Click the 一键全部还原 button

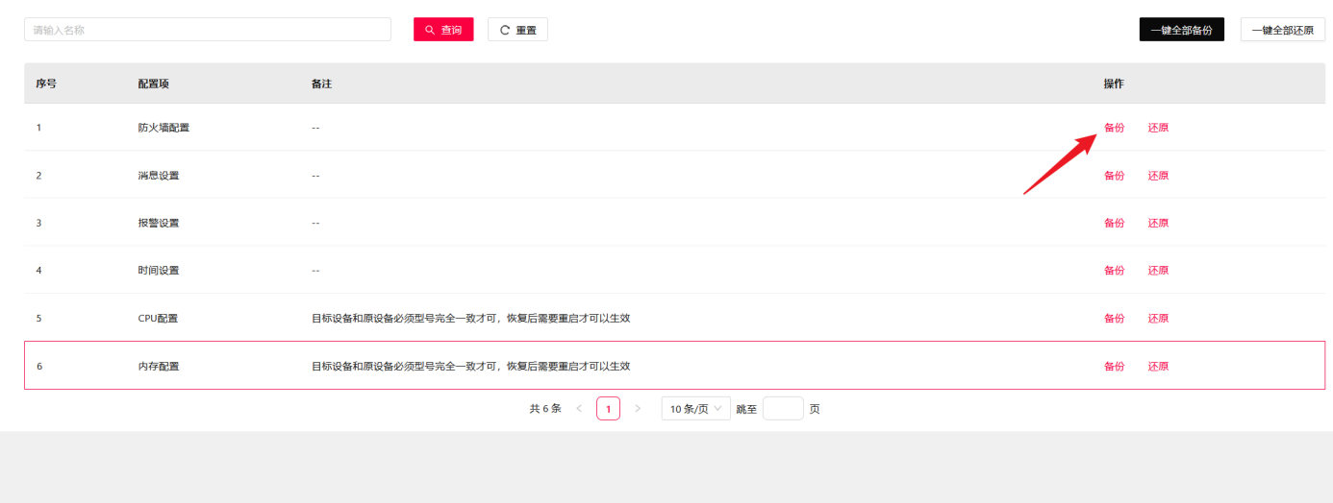point(1282,30)
